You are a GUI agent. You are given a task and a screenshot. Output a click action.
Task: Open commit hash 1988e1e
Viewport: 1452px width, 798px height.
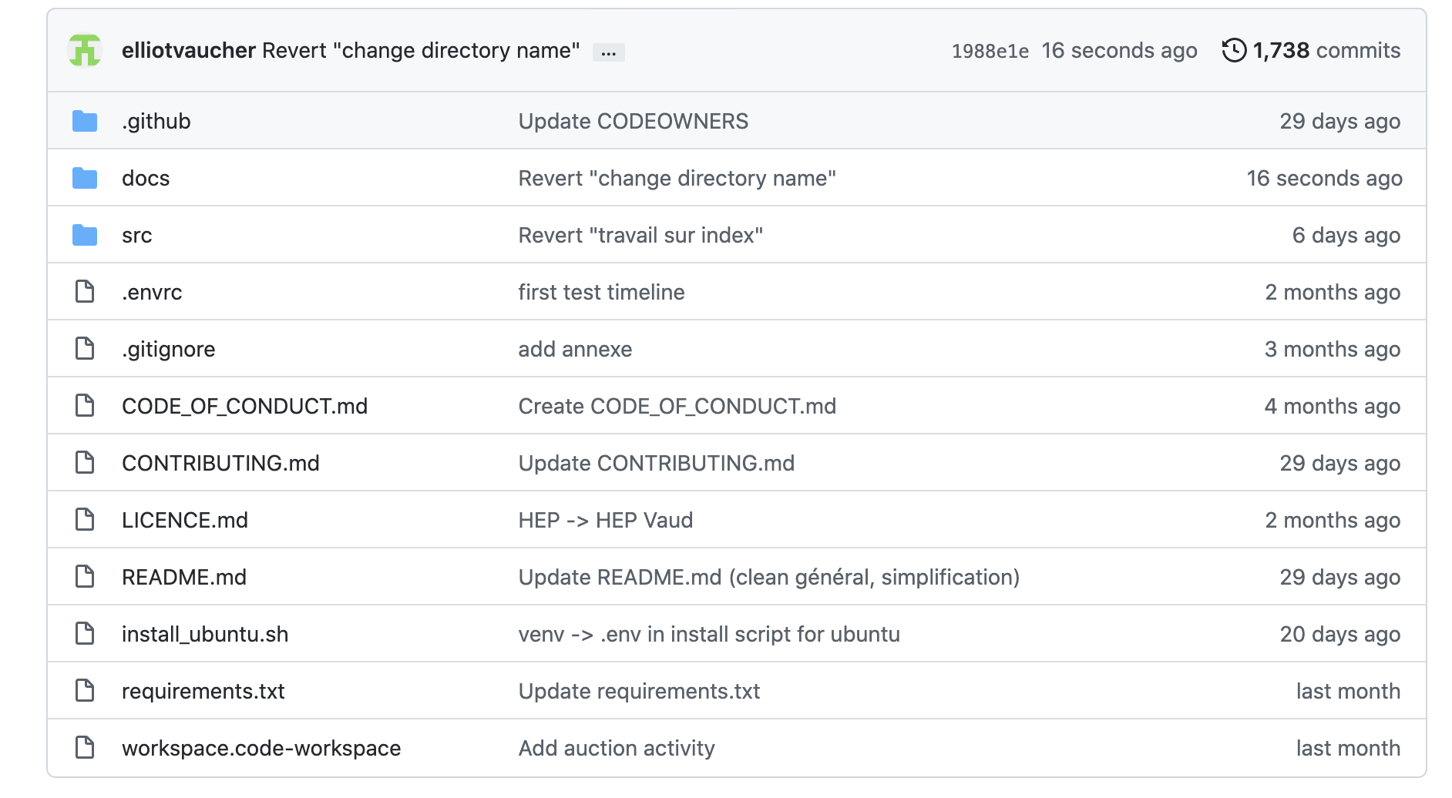pos(990,52)
